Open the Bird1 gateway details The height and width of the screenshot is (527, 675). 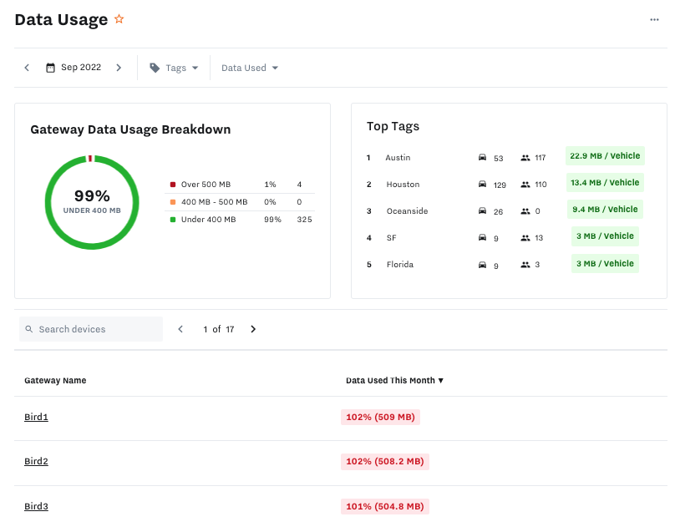click(x=36, y=417)
